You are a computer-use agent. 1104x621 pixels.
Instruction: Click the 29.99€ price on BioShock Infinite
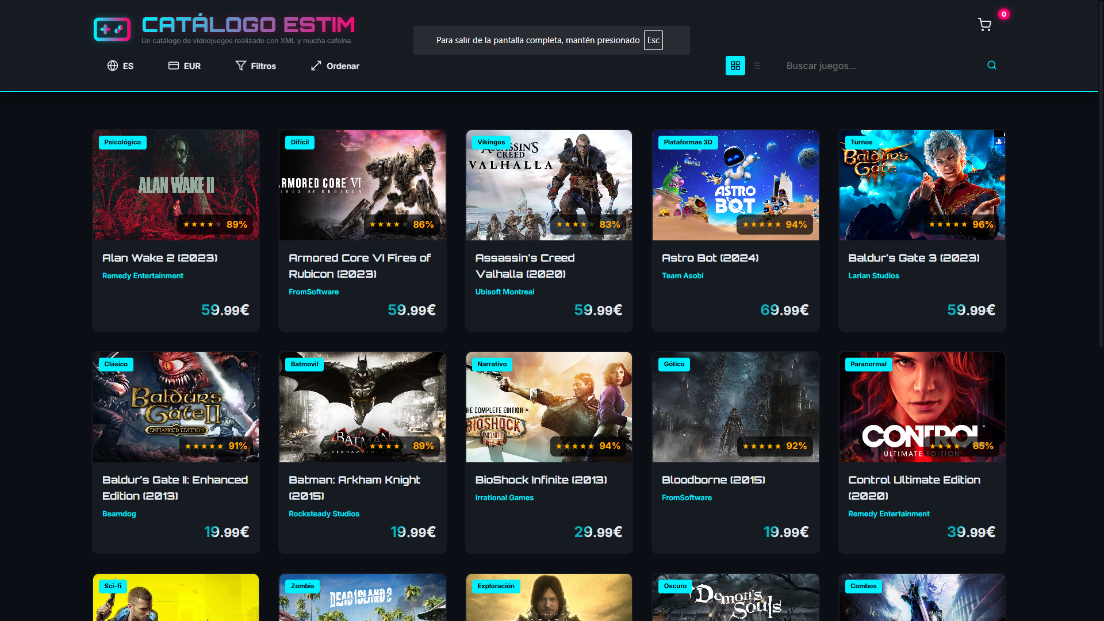598,532
